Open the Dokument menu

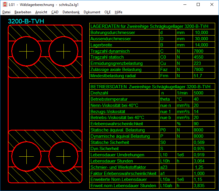(x=92, y=12)
